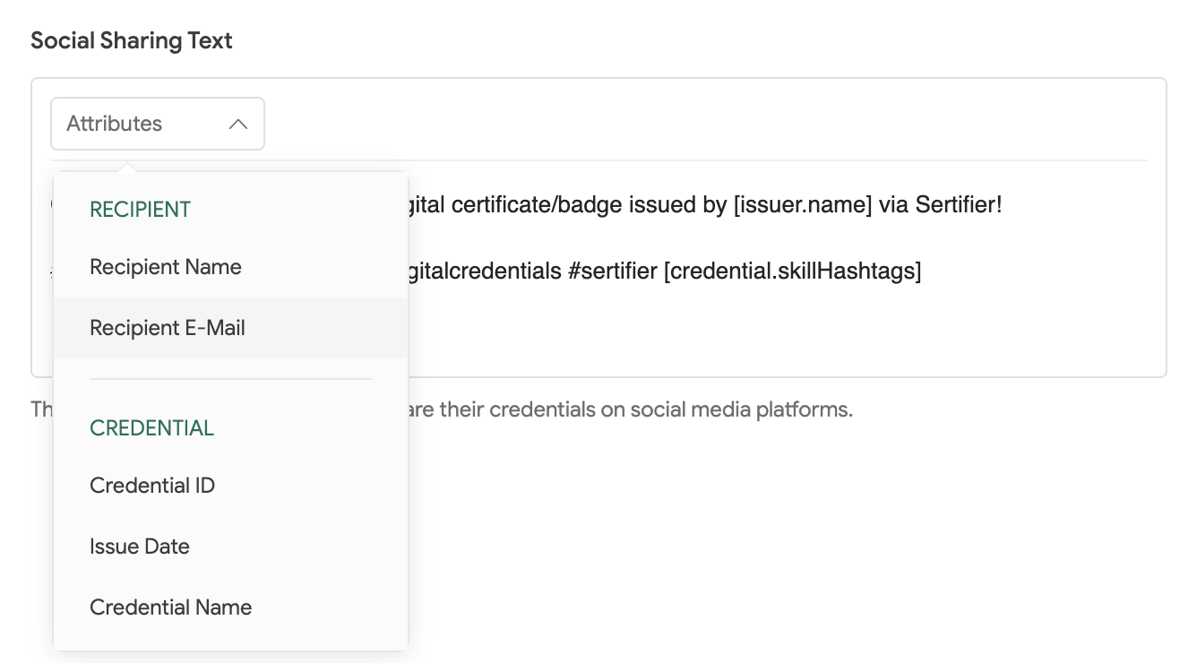Click the RECIPIENT section header
This screenshot has height=663, width=1197.
point(141,210)
